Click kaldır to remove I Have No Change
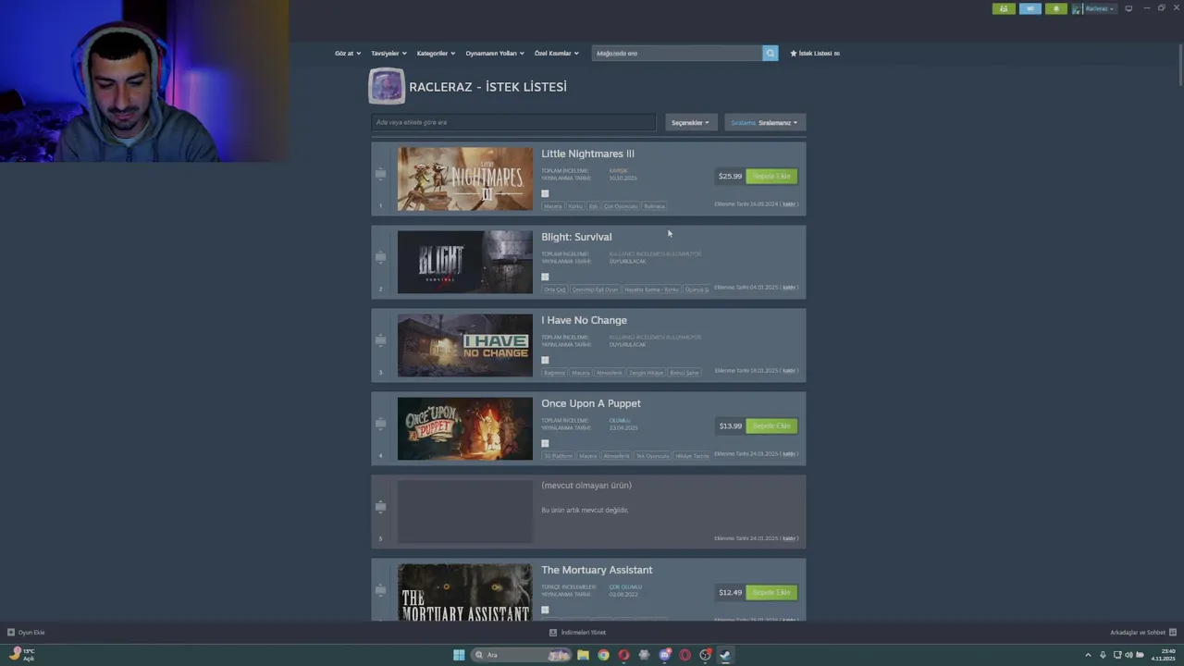Screen dimensions: 1184x666 (789, 370)
